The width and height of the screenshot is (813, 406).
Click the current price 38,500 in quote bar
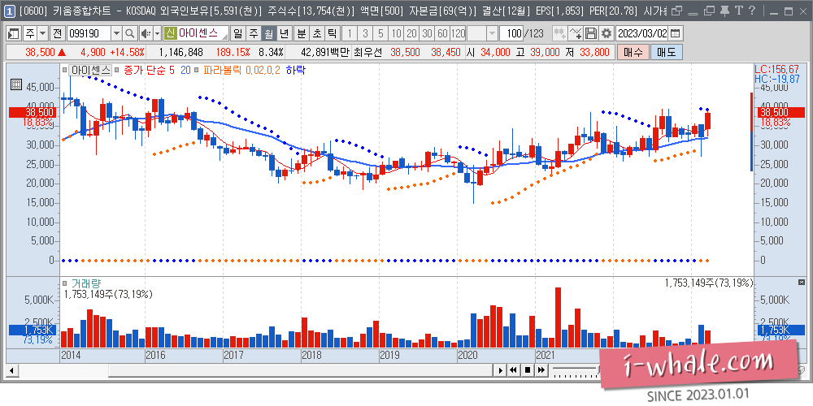pyautogui.click(x=40, y=52)
